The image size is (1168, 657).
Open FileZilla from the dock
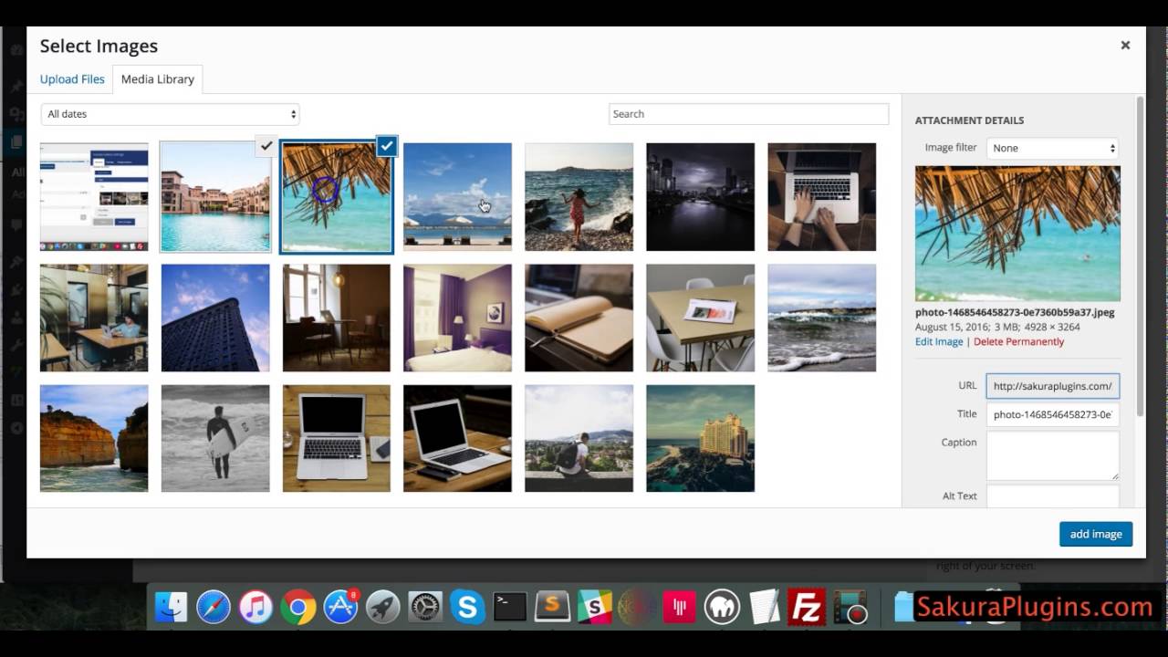pos(807,607)
